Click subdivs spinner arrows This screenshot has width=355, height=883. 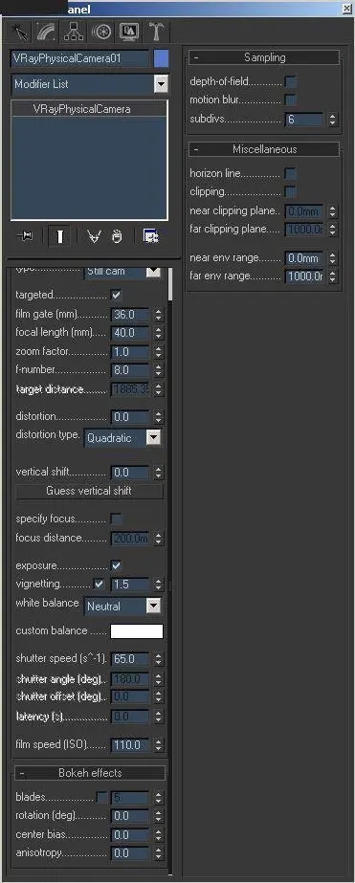(x=332, y=120)
